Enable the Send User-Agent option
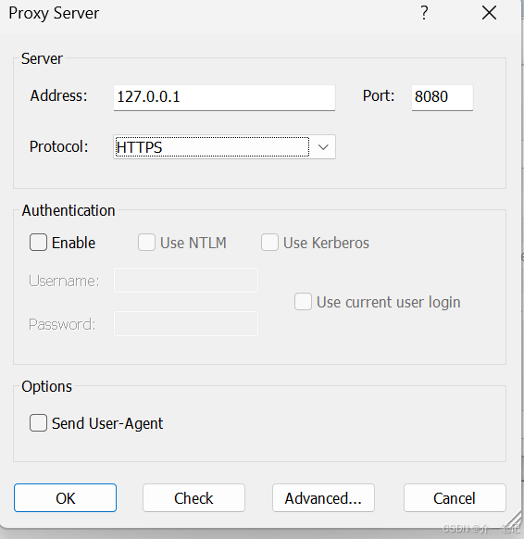The height and width of the screenshot is (539, 524). point(38,423)
